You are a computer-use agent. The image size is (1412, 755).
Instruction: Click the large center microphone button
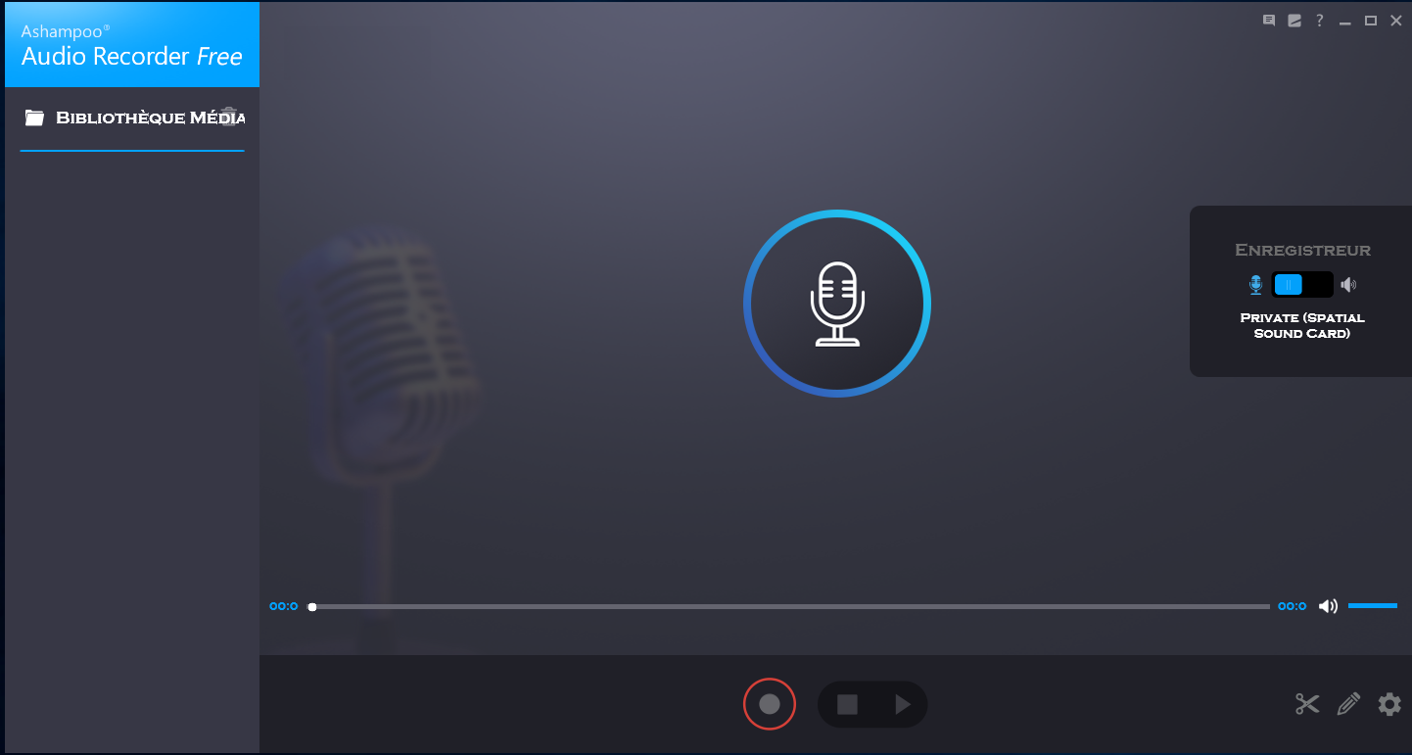coord(836,304)
